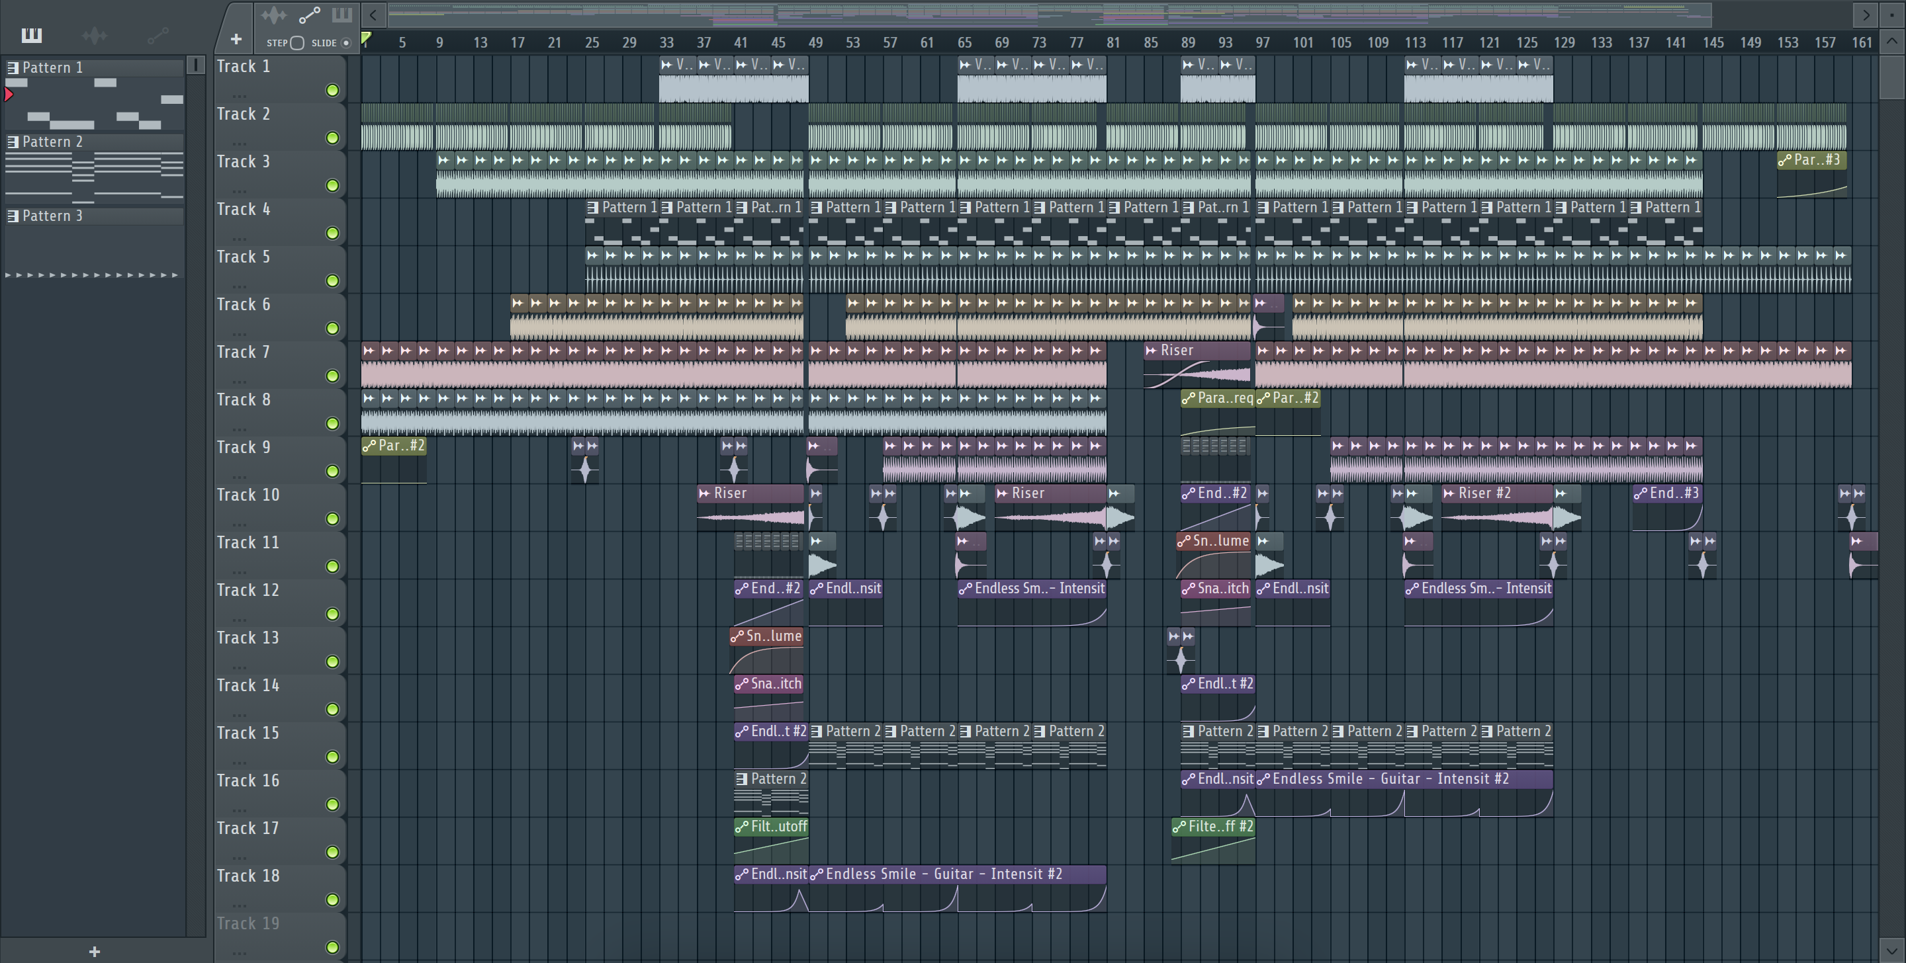The image size is (1906, 963).
Task: Click the red selection arrow under Pattern 1
Action: [9, 94]
